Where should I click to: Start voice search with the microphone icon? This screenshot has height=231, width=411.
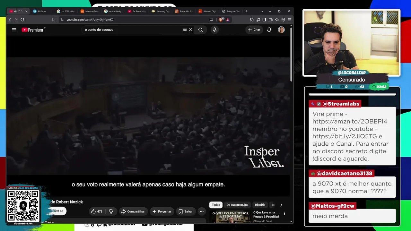point(215,30)
